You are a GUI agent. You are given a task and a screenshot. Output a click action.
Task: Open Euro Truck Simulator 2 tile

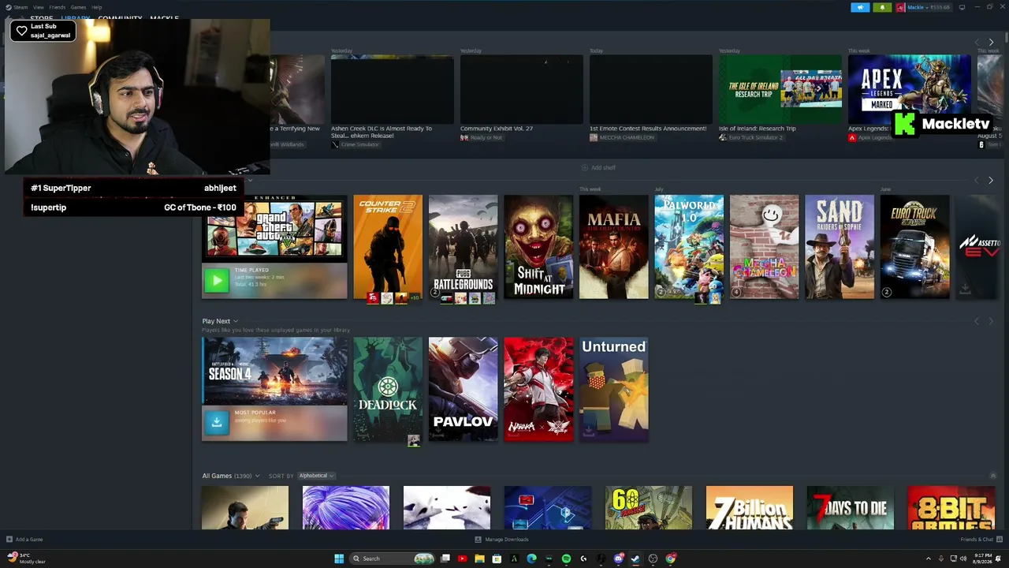click(914, 248)
